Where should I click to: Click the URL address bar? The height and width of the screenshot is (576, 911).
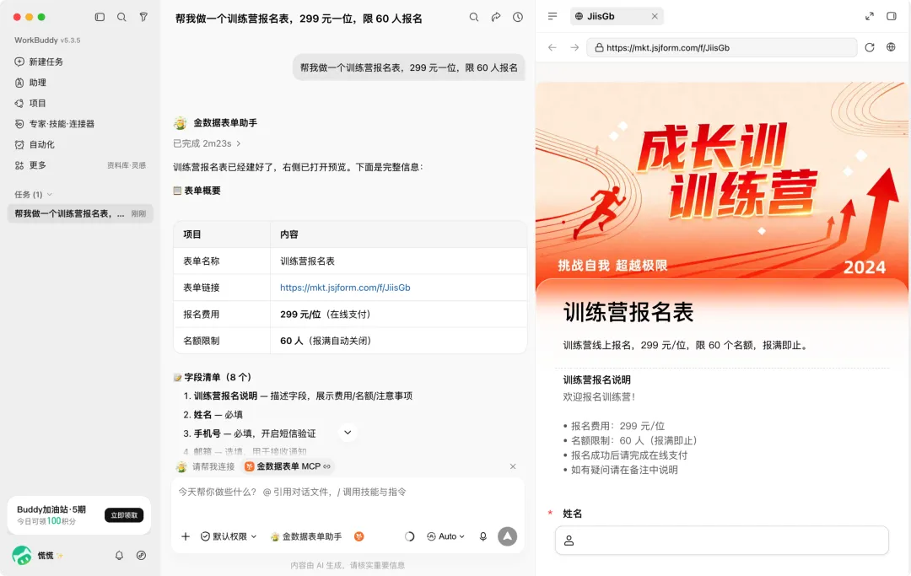tap(722, 47)
